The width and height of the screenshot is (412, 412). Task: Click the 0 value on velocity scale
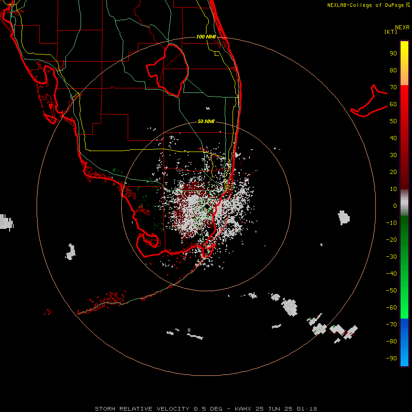[395, 206]
